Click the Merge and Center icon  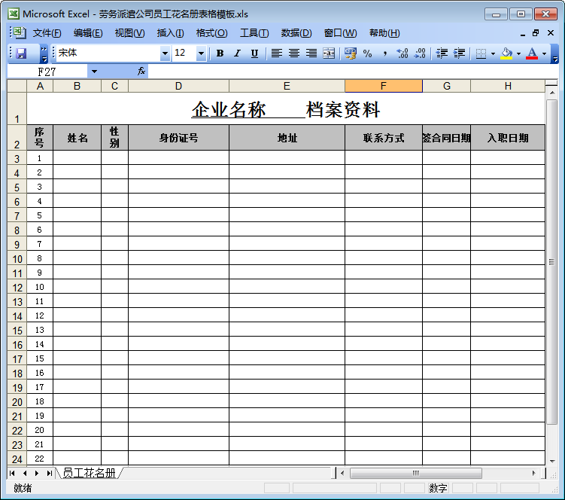[x=329, y=53]
